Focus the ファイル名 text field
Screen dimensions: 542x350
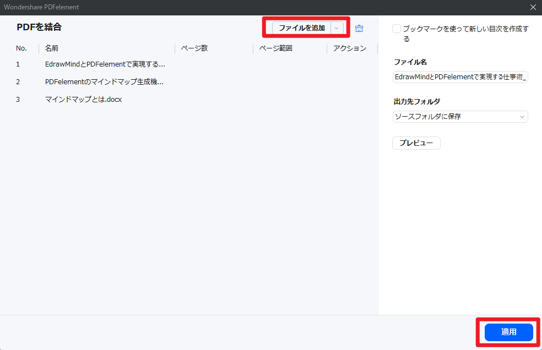pos(460,78)
